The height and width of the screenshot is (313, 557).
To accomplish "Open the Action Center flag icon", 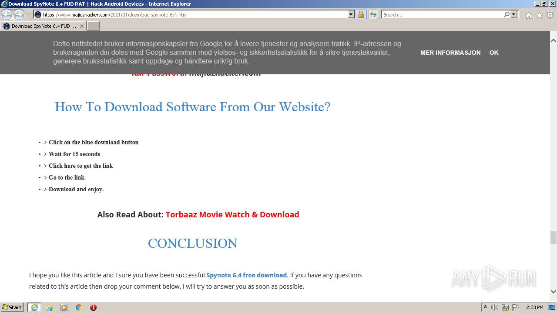I will [x=516, y=307].
